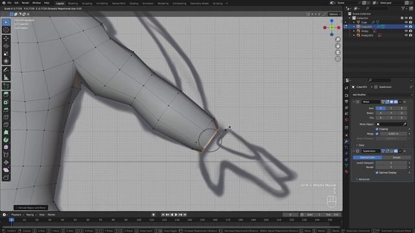Activate the Move tool in the toolbar
This screenshot has height=233, width=415.
[6, 39]
